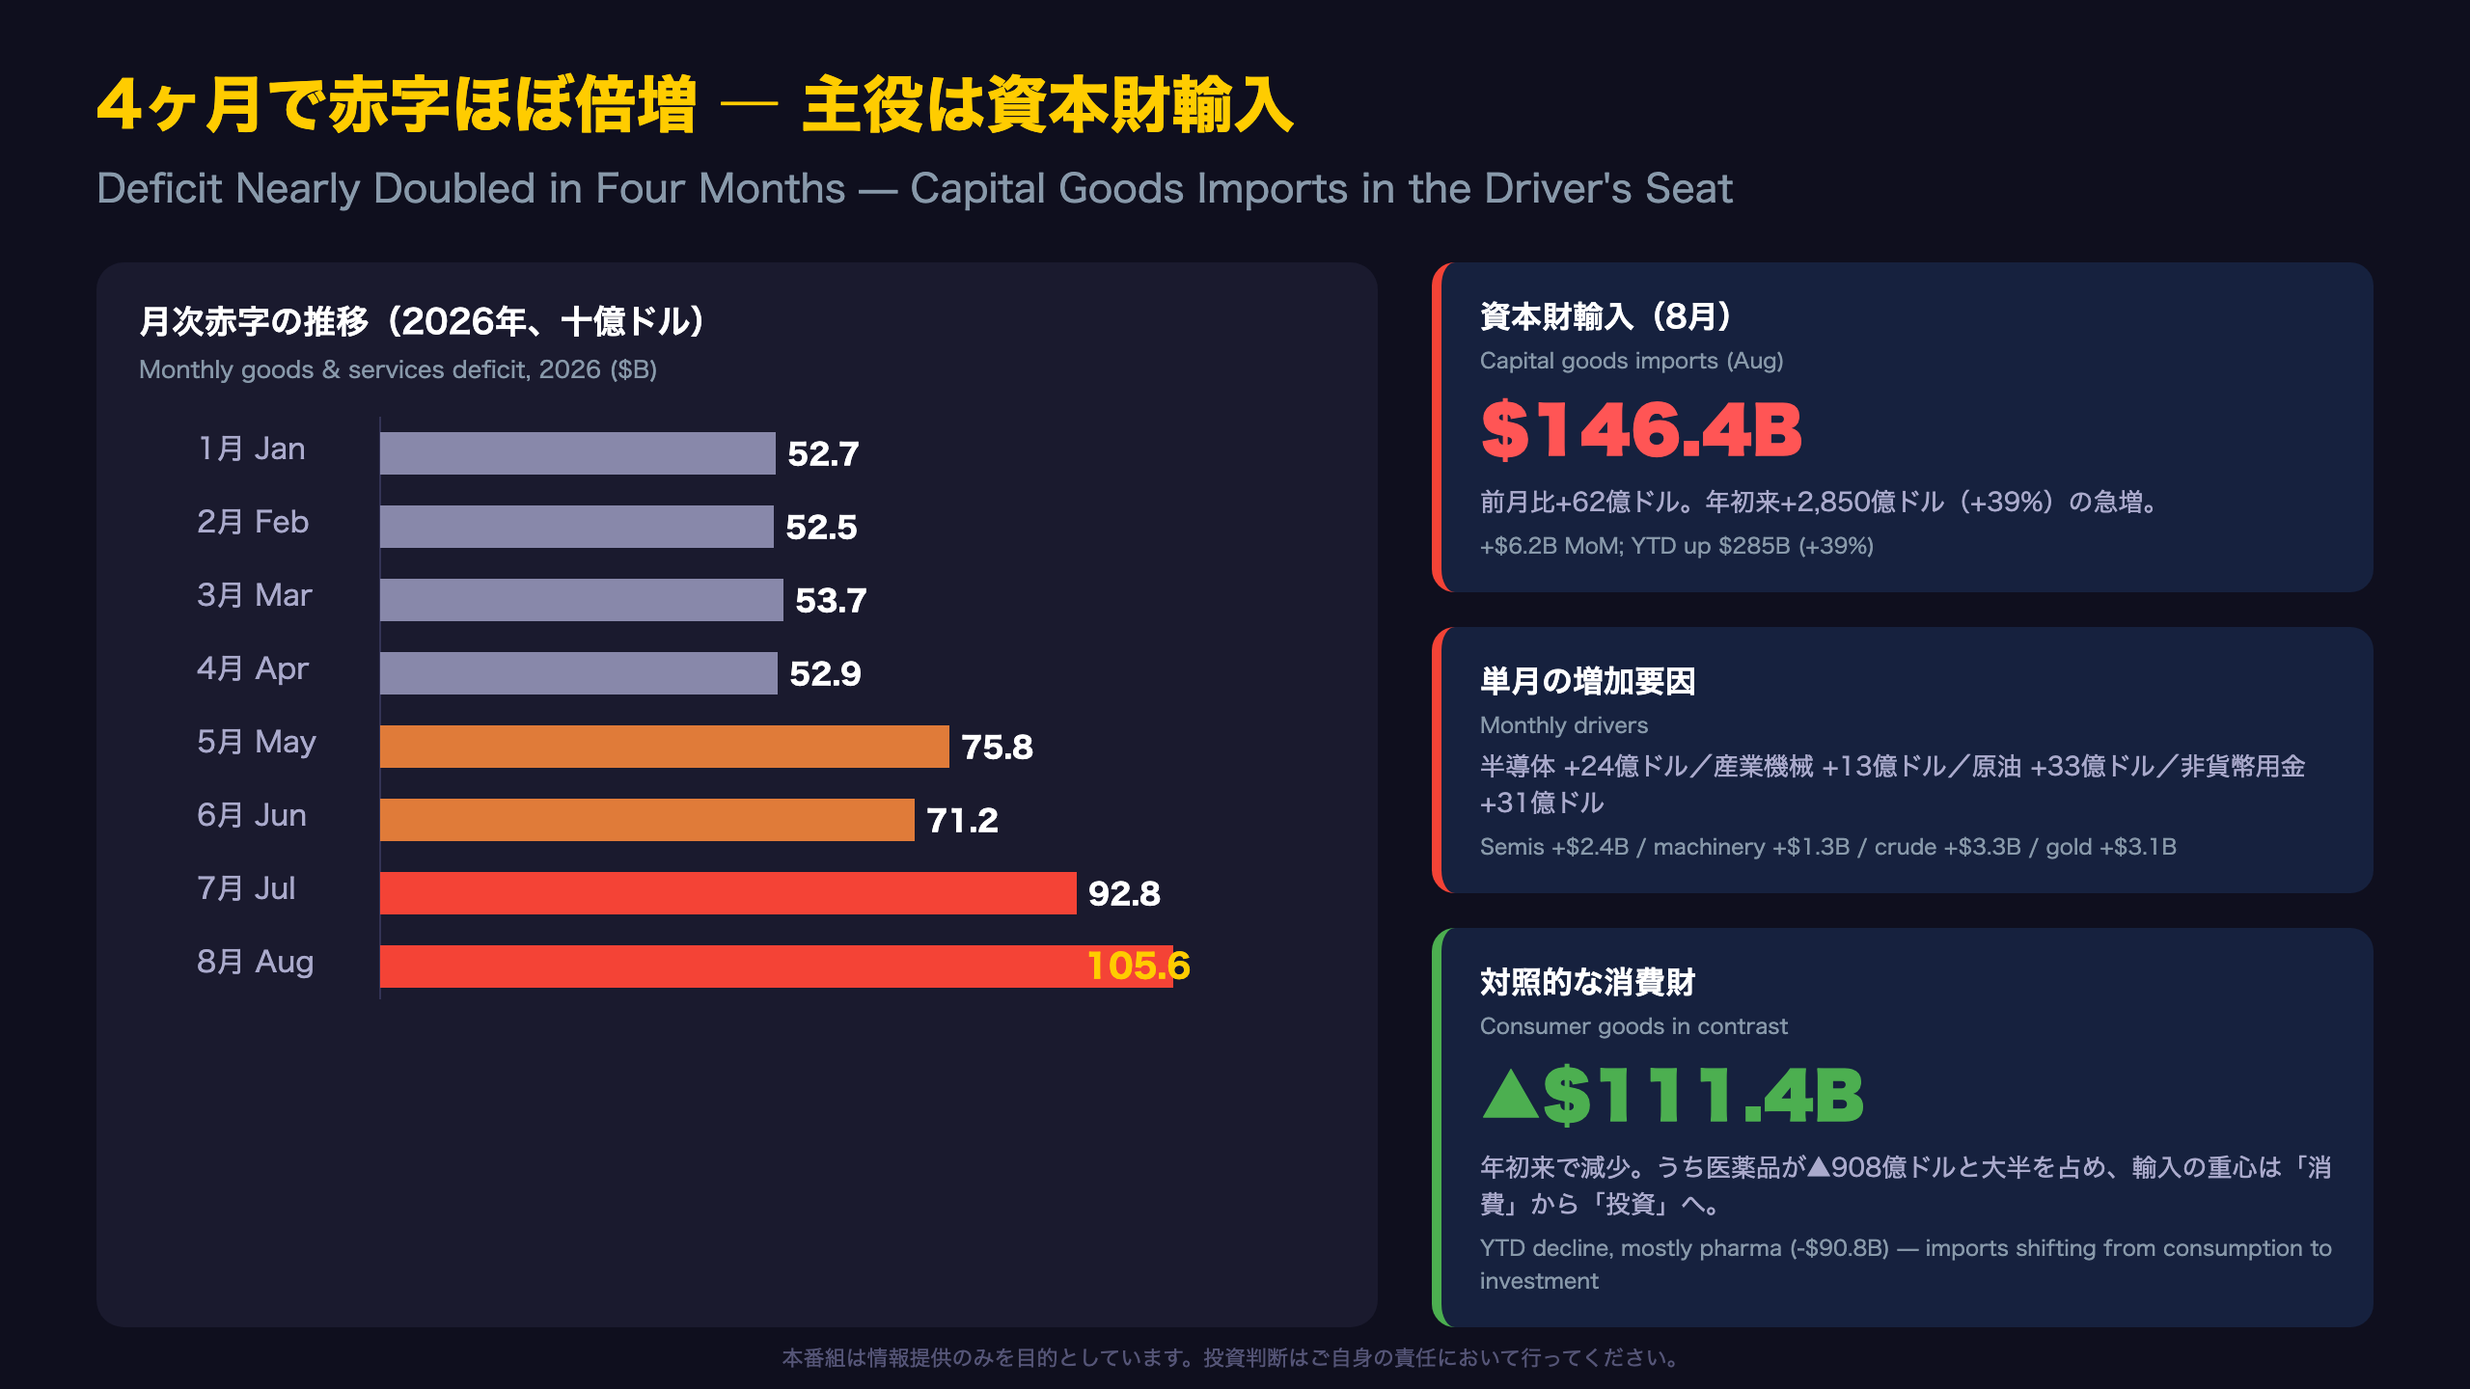This screenshot has width=2470, height=1389.
Task: Click chart title '月次赤字の推移'
Action: pos(255,321)
